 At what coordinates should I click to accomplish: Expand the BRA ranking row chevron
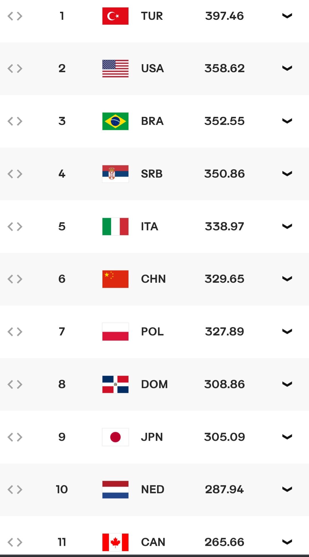[x=287, y=121]
